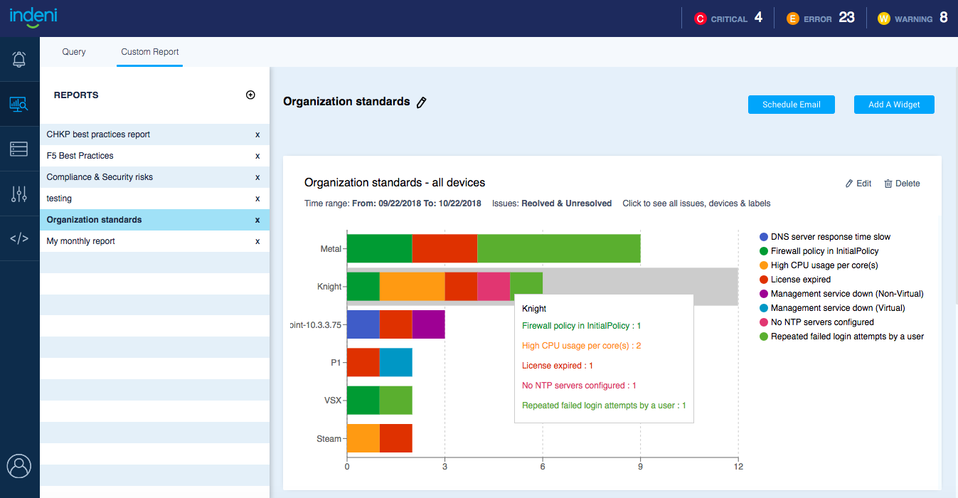Click the Add A Widget button

[x=894, y=105]
